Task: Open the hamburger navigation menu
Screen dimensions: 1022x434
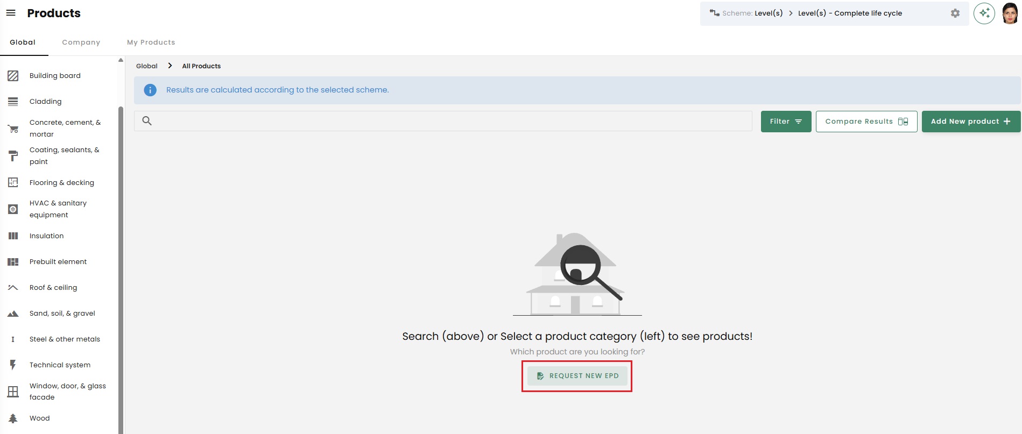Action: 11,13
